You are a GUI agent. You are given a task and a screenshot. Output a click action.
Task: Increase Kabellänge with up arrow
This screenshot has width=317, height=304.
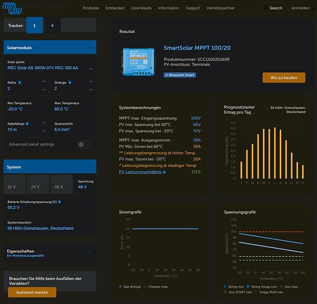point(44,123)
